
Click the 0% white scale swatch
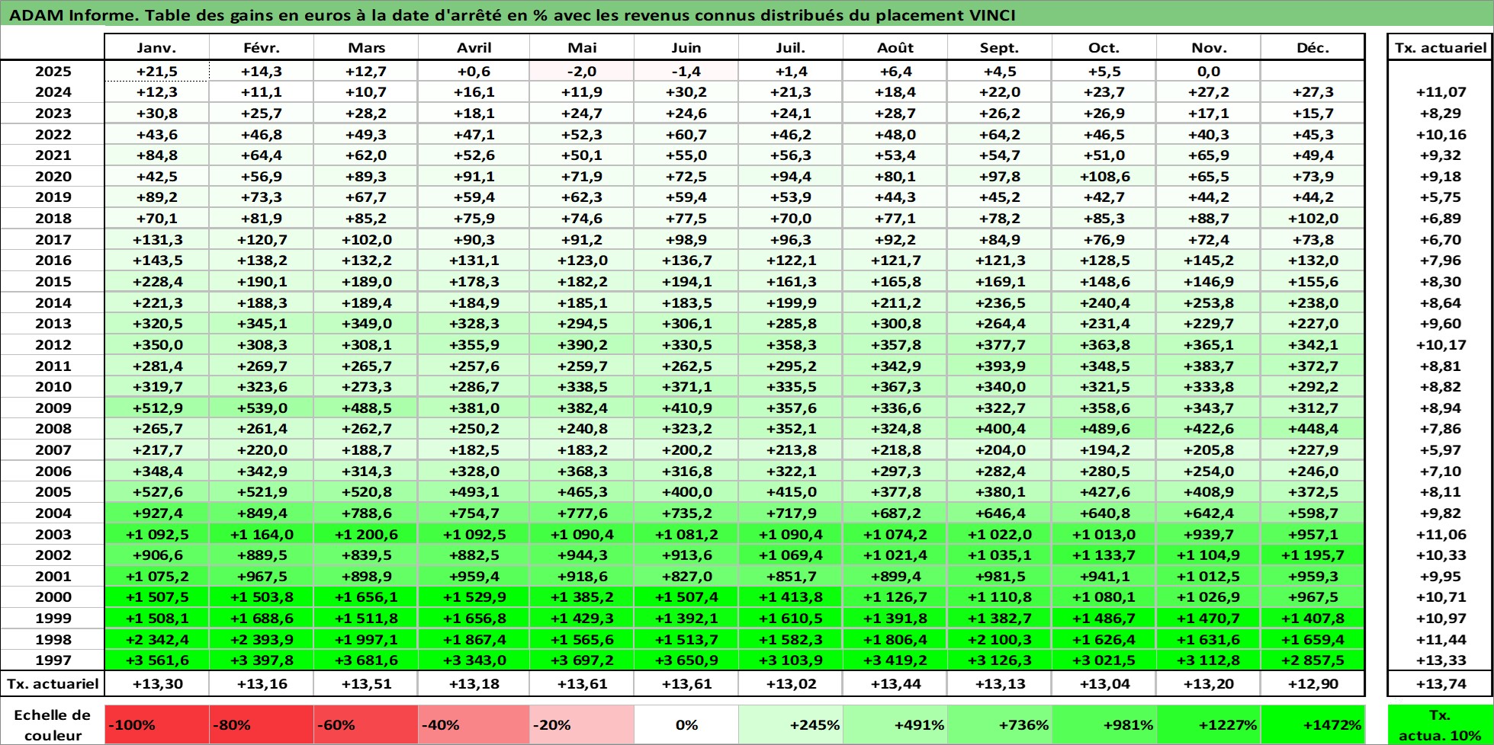click(x=686, y=724)
